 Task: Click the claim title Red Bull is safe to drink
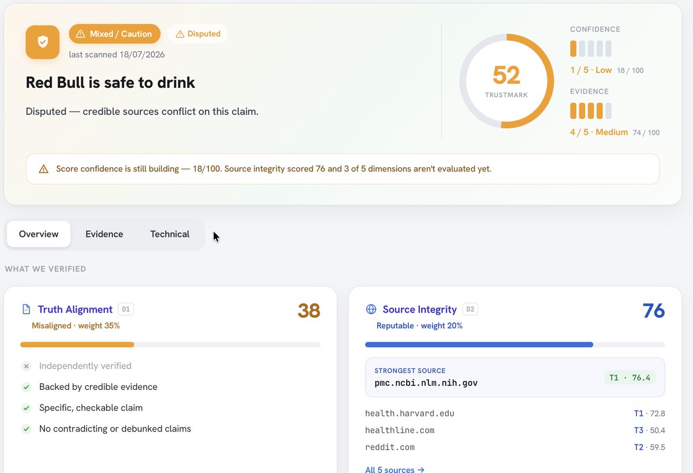(110, 82)
